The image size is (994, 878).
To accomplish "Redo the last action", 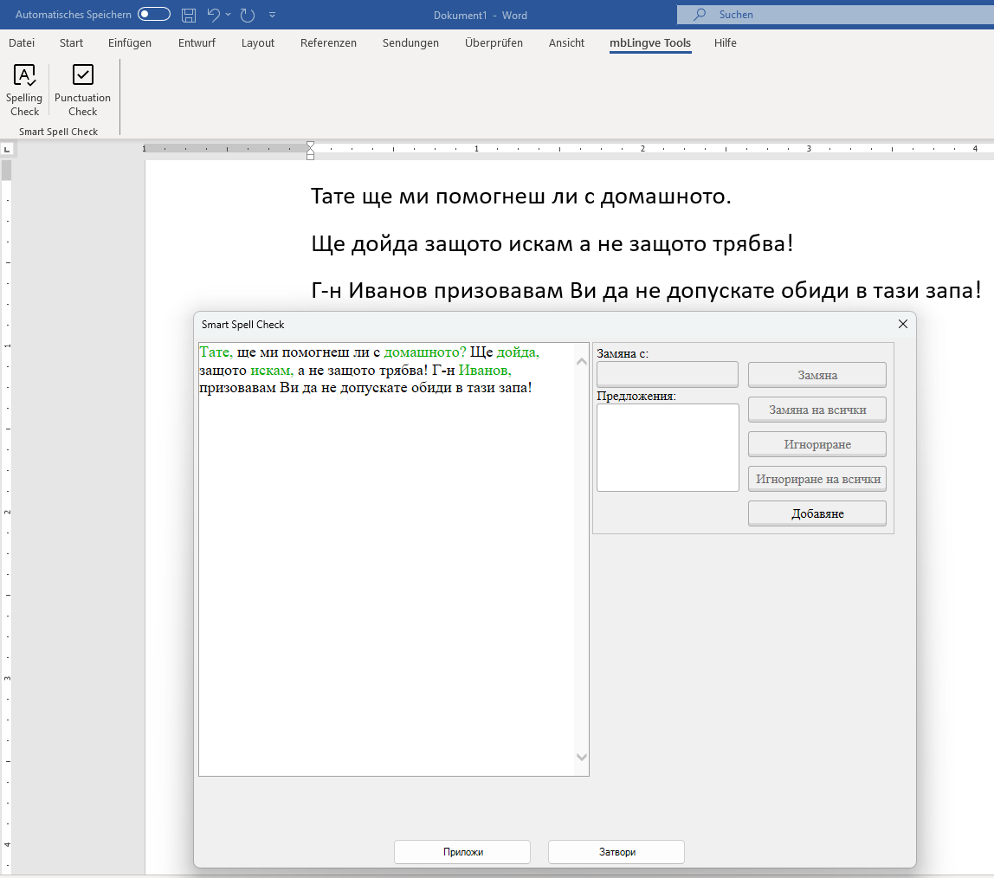I will (248, 15).
